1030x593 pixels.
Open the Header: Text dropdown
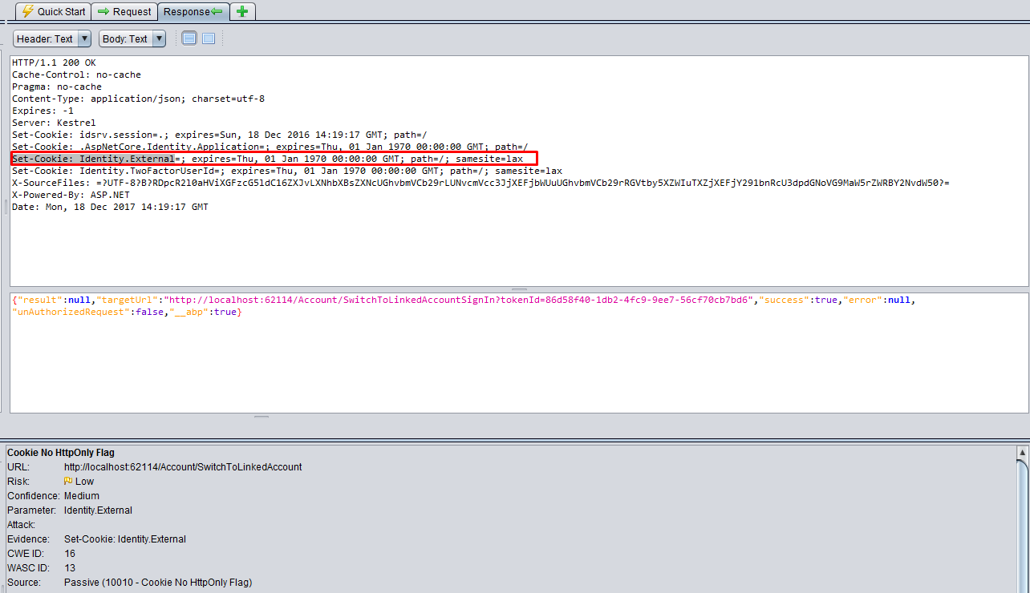pyautogui.click(x=51, y=38)
